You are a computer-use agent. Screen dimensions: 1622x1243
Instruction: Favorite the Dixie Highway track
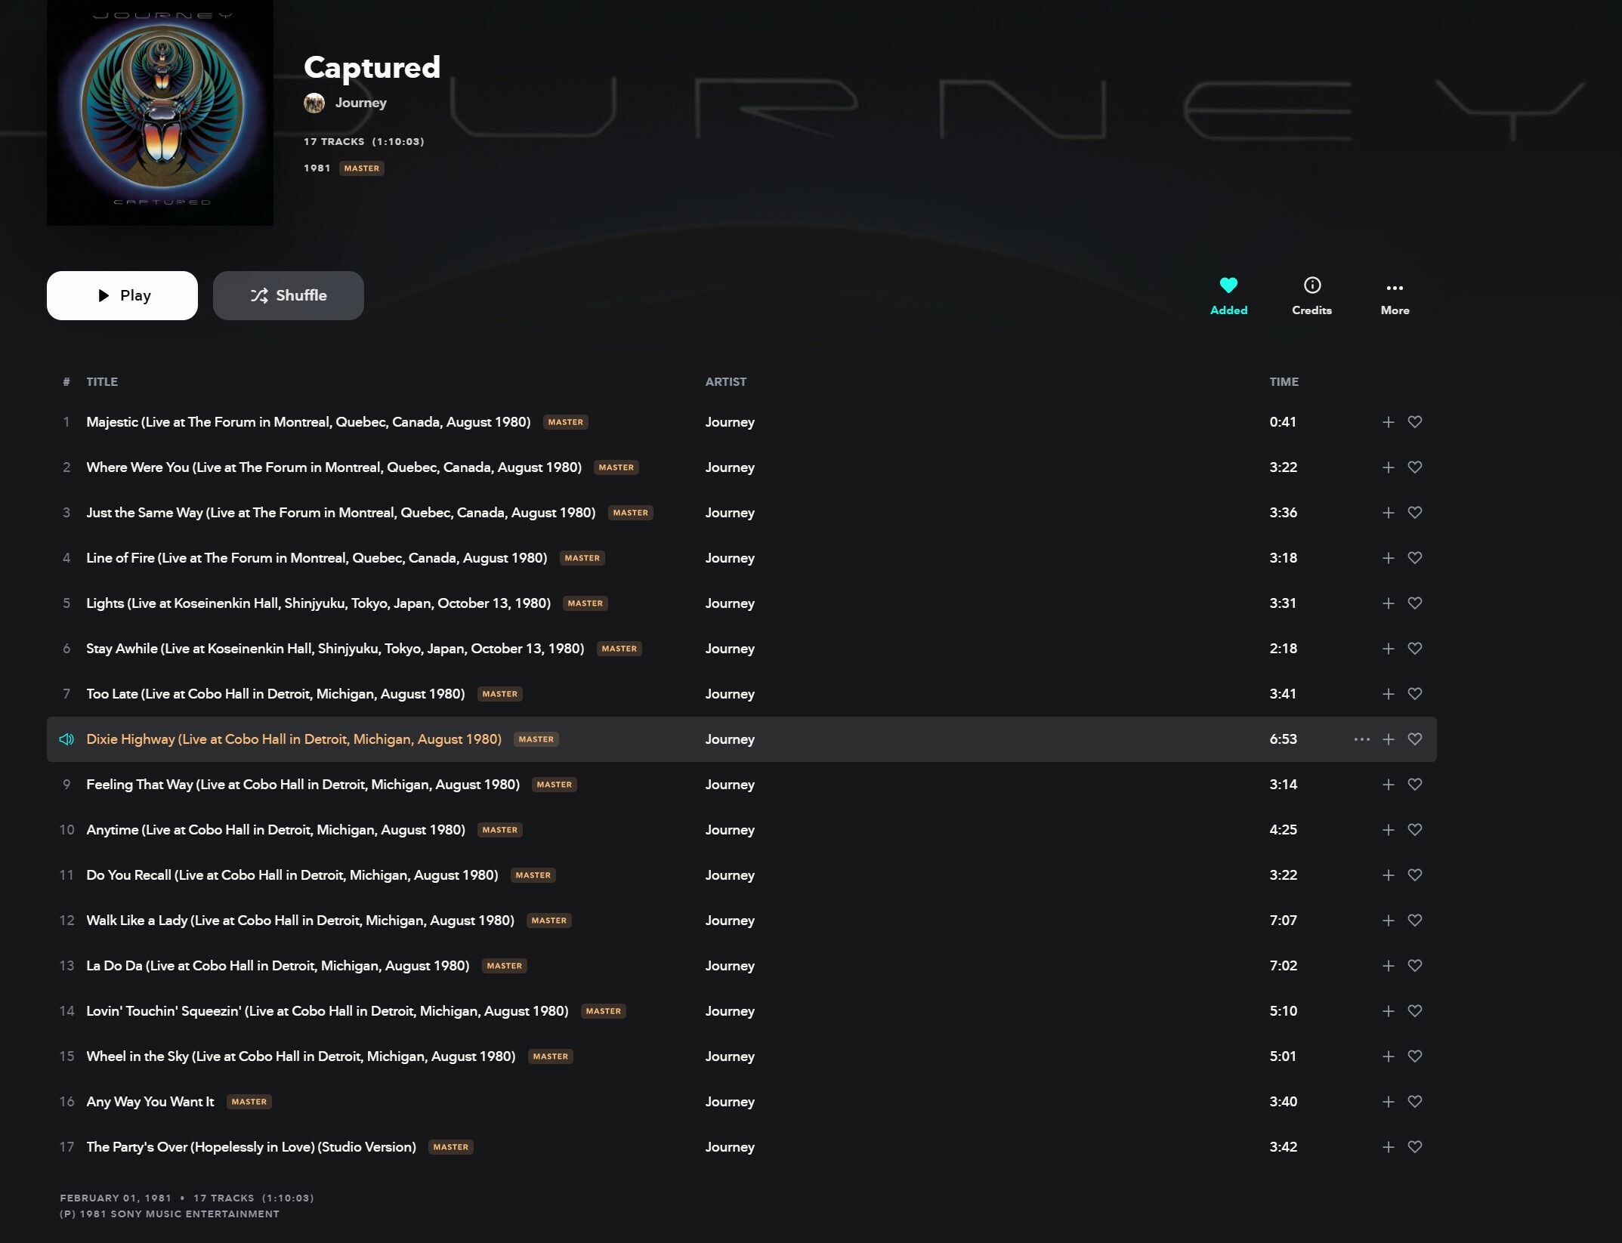click(x=1415, y=739)
